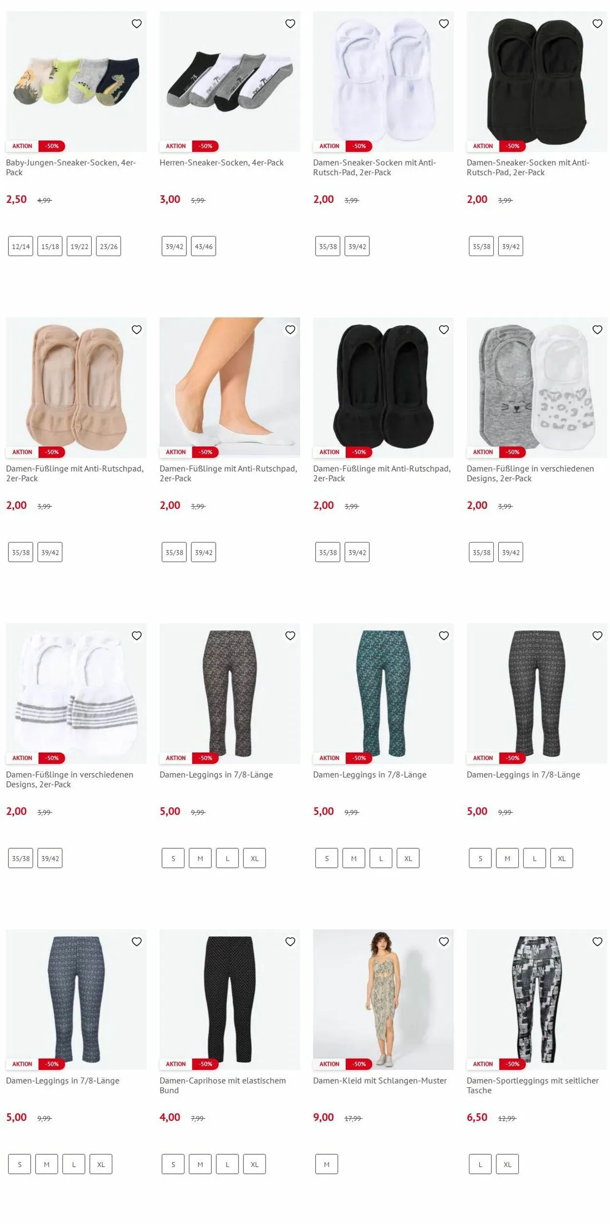This screenshot has width=610, height=1224.
Task: View the striped white Füßlinge product image
Action: point(76,693)
